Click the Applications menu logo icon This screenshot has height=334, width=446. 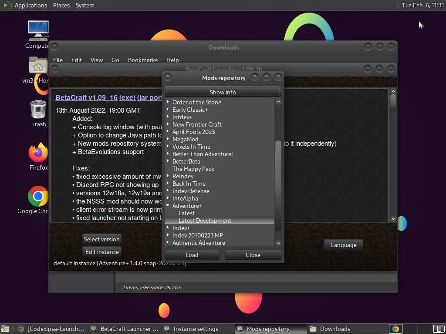[x=7, y=5]
